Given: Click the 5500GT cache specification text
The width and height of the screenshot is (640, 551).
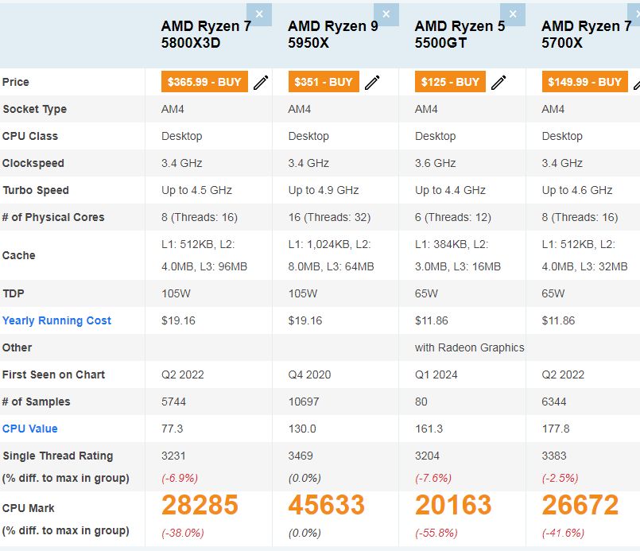Looking at the screenshot, I should 458,255.
